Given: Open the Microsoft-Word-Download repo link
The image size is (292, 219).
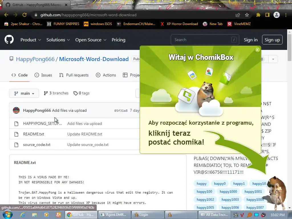Looking at the screenshot, I should (x=94, y=59).
